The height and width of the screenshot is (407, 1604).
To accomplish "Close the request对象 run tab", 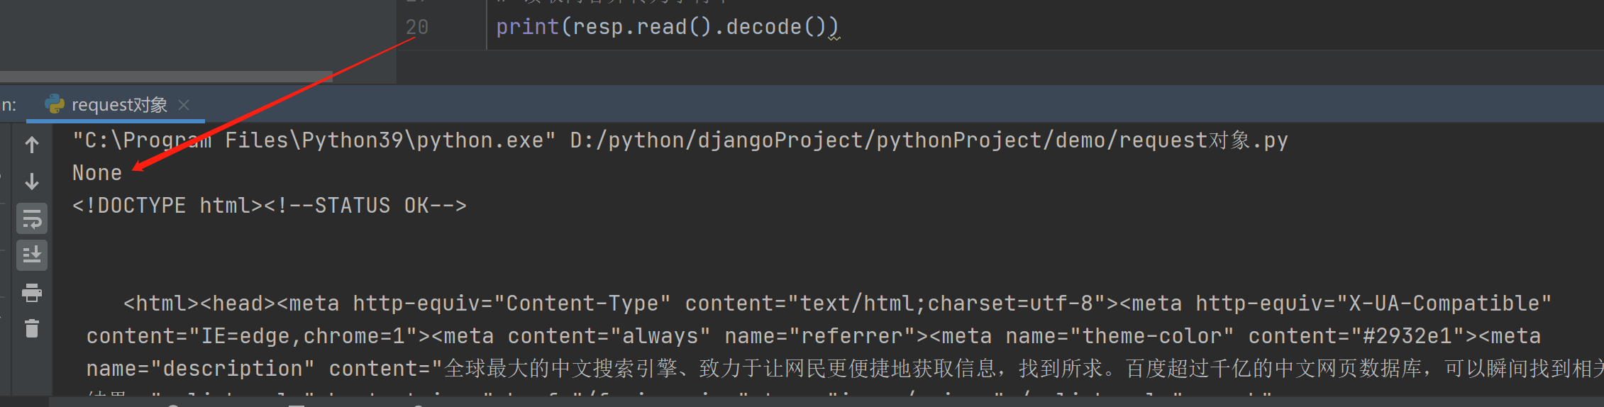I will click(184, 105).
